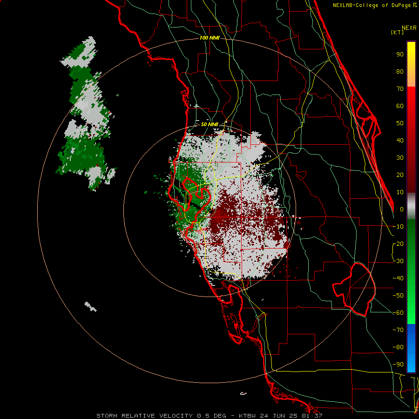Click the '10' value on the scale
The width and height of the screenshot is (419, 419).
[400, 192]
